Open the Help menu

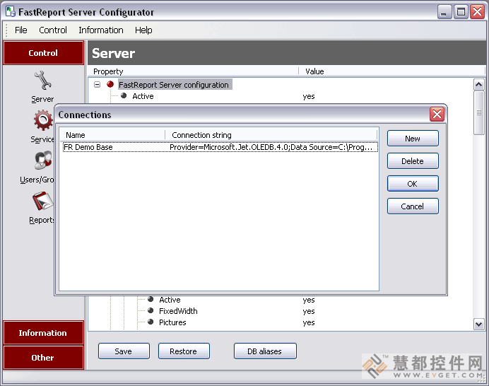[143, 30]
